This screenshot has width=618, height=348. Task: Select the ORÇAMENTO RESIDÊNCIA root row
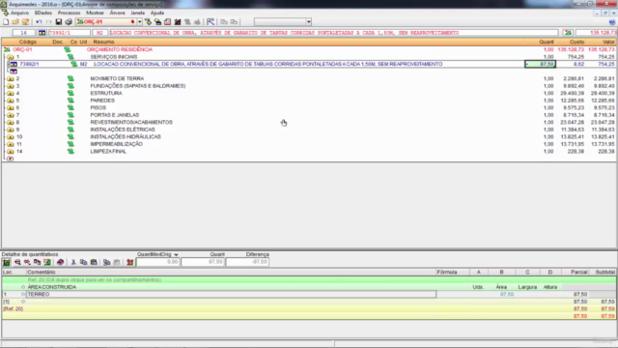click(x=309, y=49)
